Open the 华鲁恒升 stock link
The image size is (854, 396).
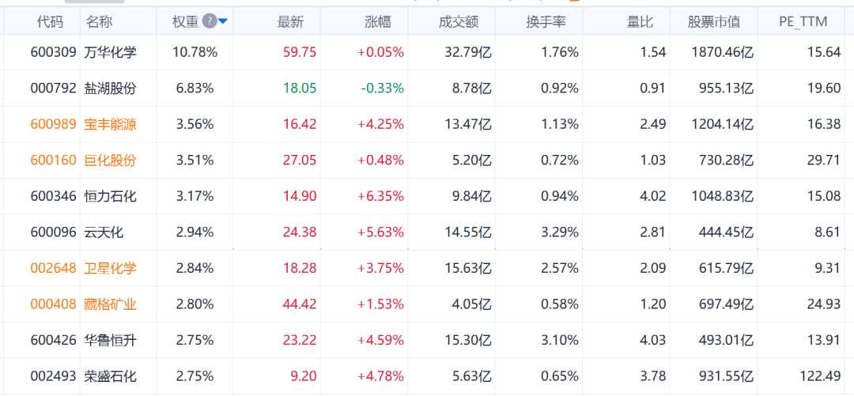click(111, 340)
